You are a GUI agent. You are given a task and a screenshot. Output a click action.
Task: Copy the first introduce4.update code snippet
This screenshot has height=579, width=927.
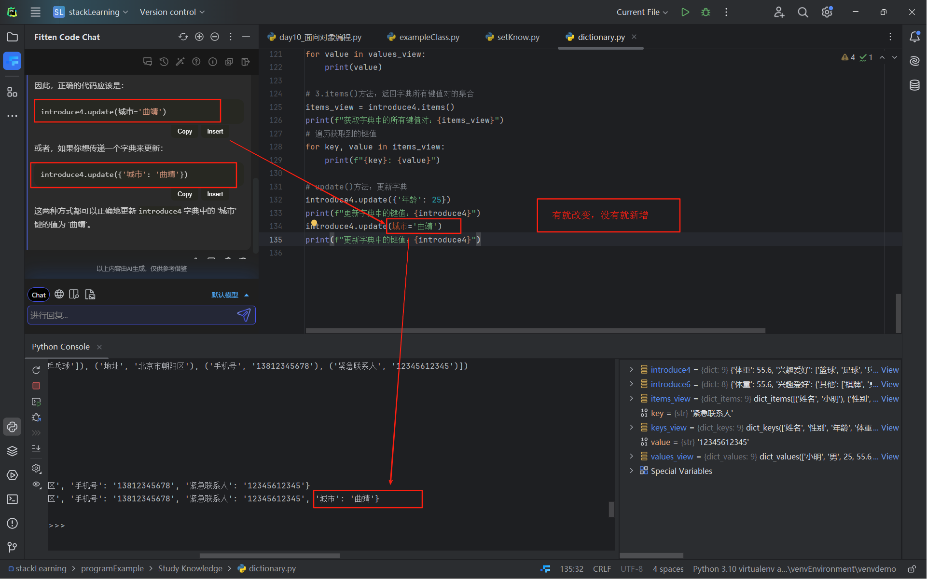[x=184, y=131]
